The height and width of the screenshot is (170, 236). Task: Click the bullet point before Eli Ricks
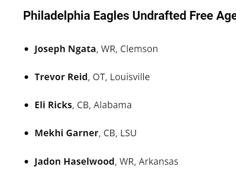pos(26,105)
